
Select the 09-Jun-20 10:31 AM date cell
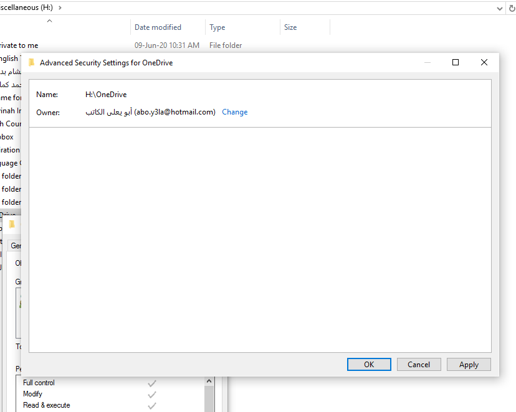click(167, 45)
